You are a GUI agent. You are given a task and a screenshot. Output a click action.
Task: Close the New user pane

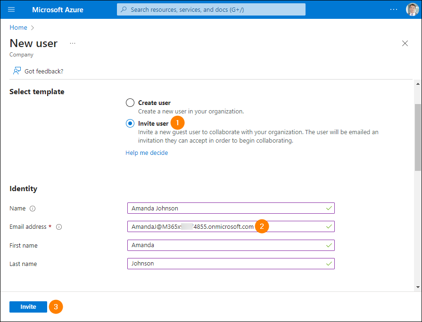point(405,43)
